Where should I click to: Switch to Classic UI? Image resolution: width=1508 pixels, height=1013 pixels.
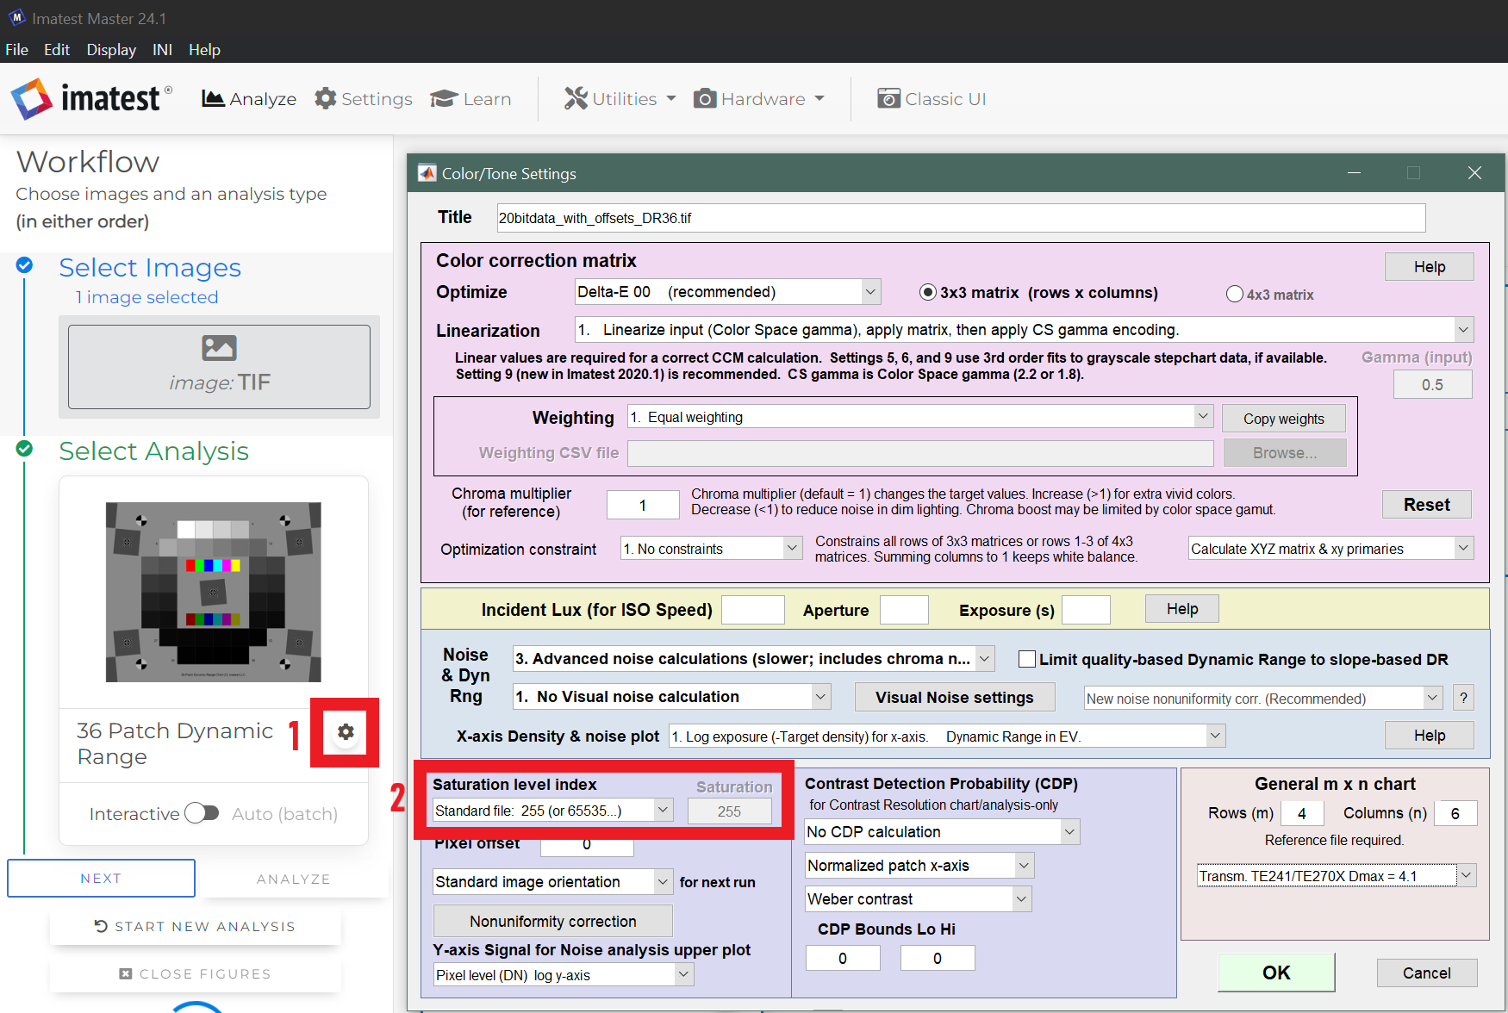tap(932, 99)
